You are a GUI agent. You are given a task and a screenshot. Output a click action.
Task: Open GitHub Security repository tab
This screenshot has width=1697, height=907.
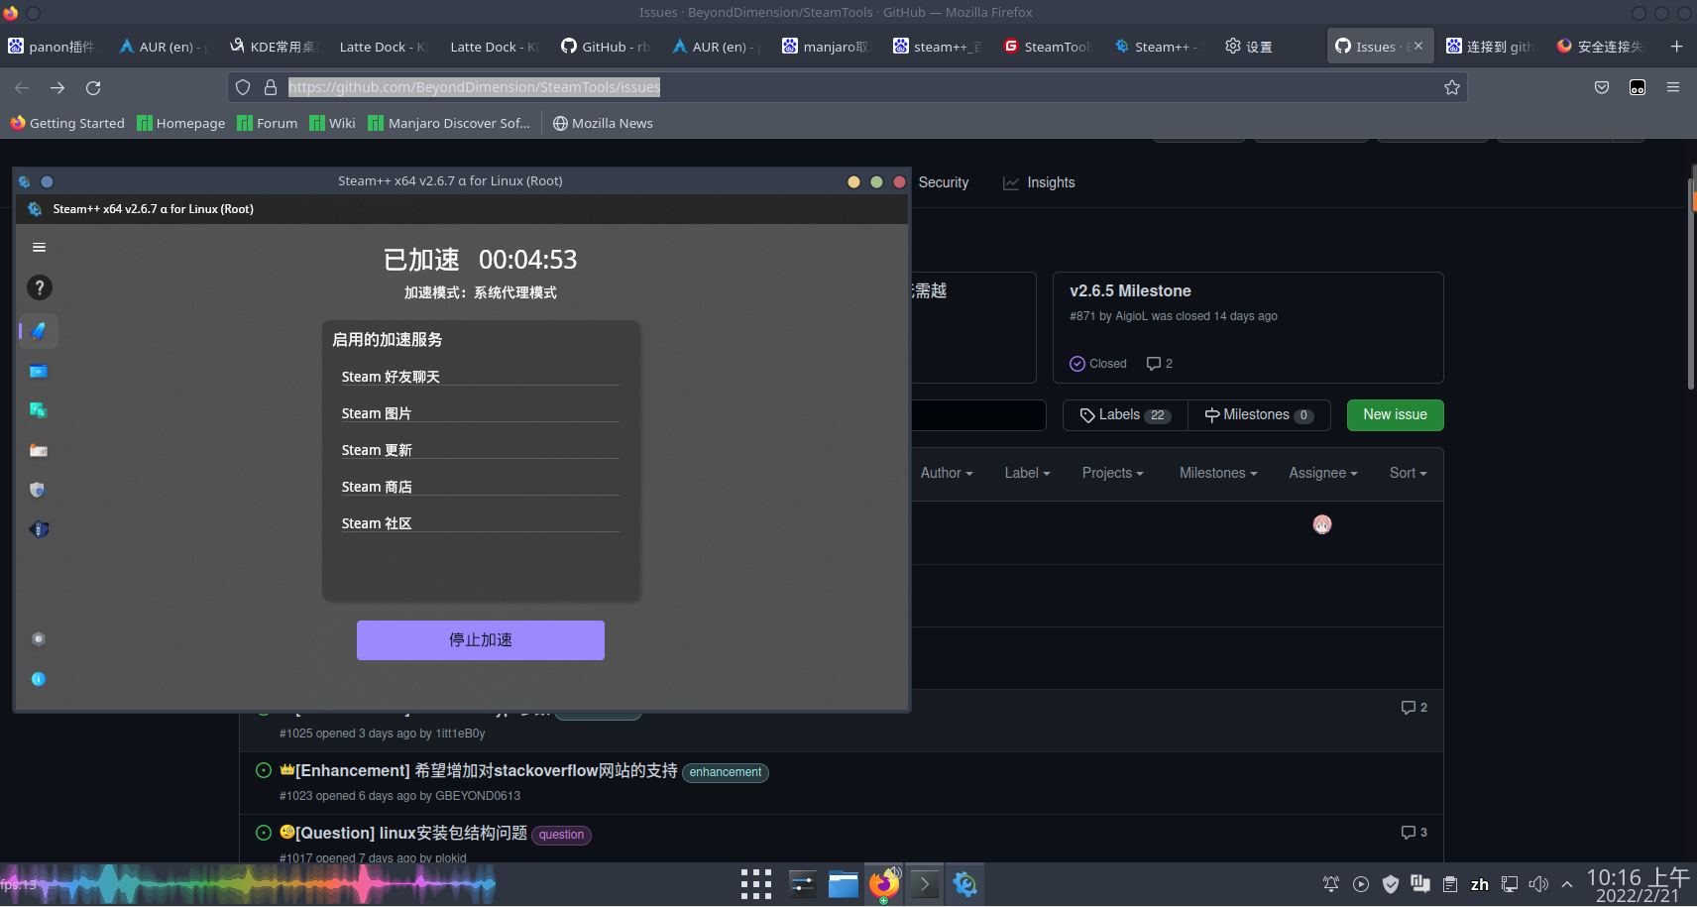click(943, 182)
